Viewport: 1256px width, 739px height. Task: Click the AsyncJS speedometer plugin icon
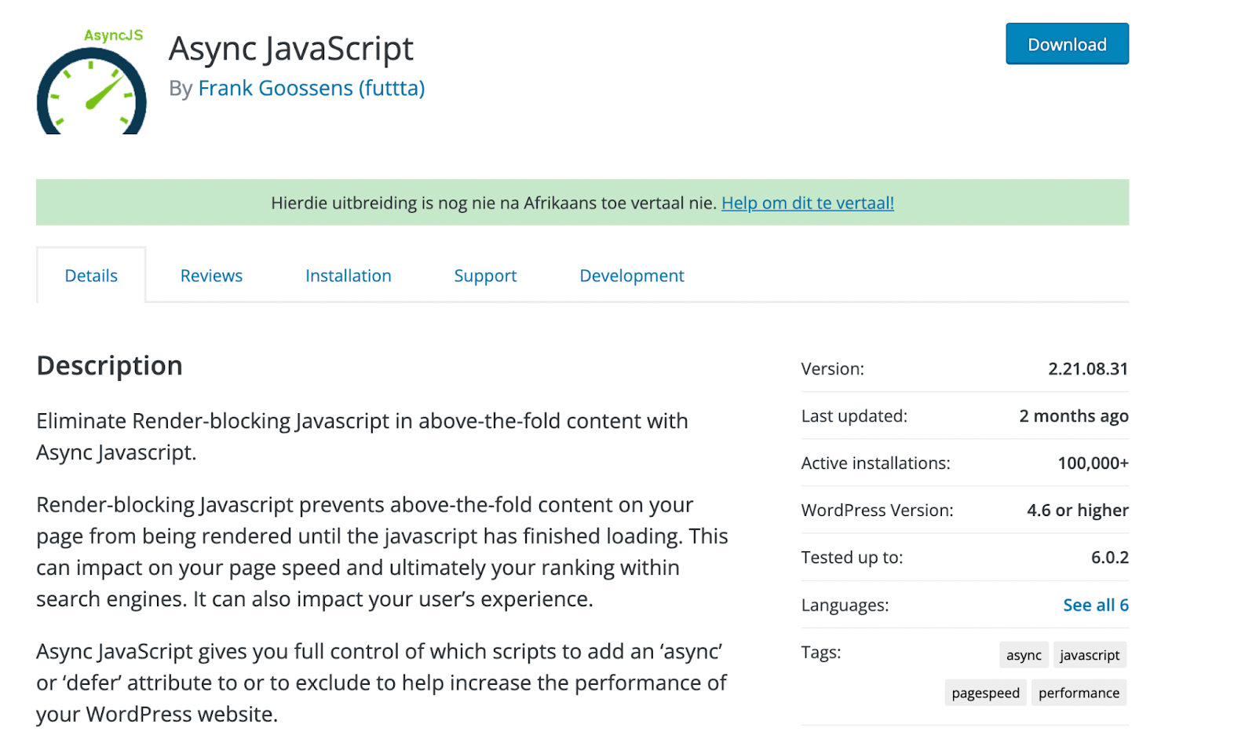click(x=91, y=80)
